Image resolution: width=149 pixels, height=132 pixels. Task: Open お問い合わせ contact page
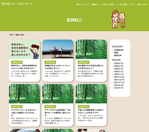pos(142,5)
